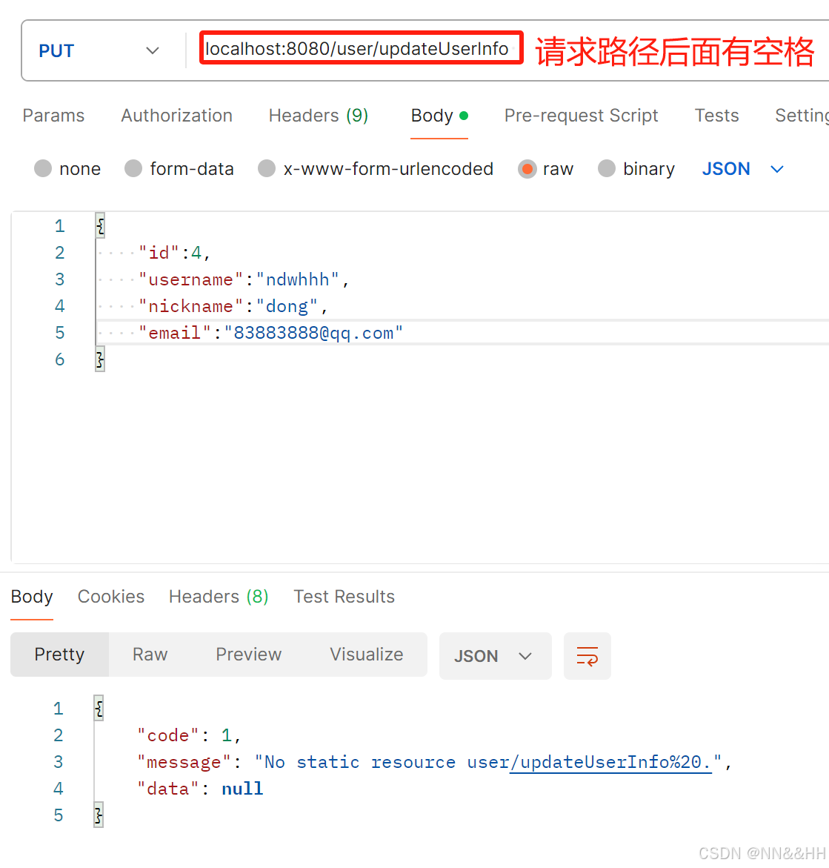This screenshot has height=868, width=829.
Task: Select the form-data radio option
Action: (133, 168)
